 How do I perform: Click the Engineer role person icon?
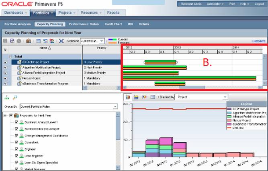(x=21, y=149)
